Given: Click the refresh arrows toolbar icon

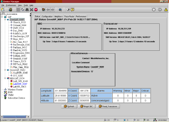Looking at the screenshot, I should click(x=23, y=10).
